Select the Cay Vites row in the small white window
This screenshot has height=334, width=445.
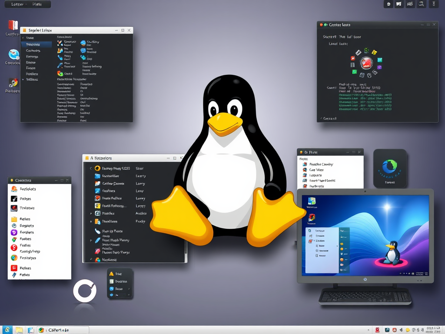(330, 170)
